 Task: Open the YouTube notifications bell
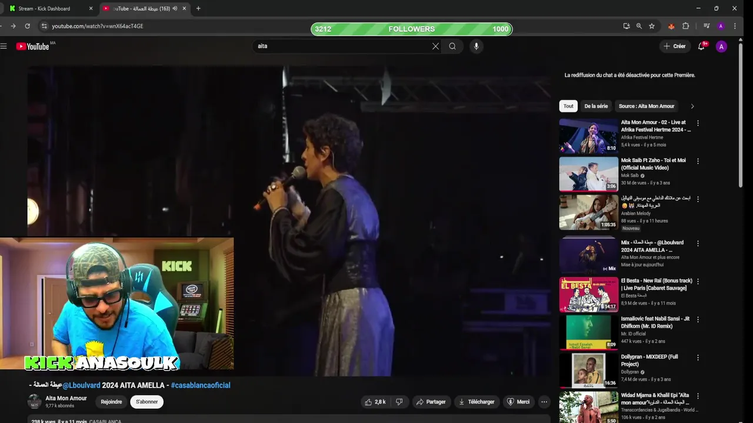(x=701, y=46)
